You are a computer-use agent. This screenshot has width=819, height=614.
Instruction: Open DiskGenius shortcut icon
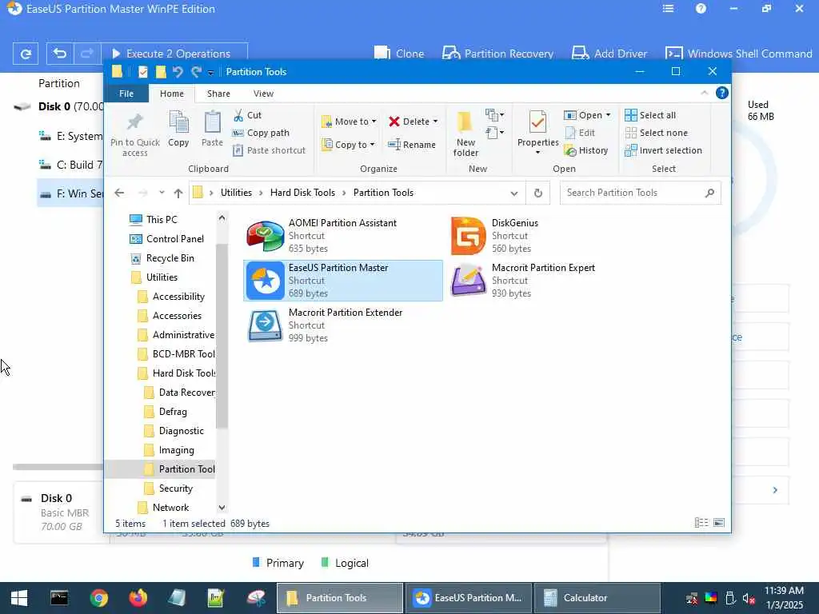click(x=469, y=236)
